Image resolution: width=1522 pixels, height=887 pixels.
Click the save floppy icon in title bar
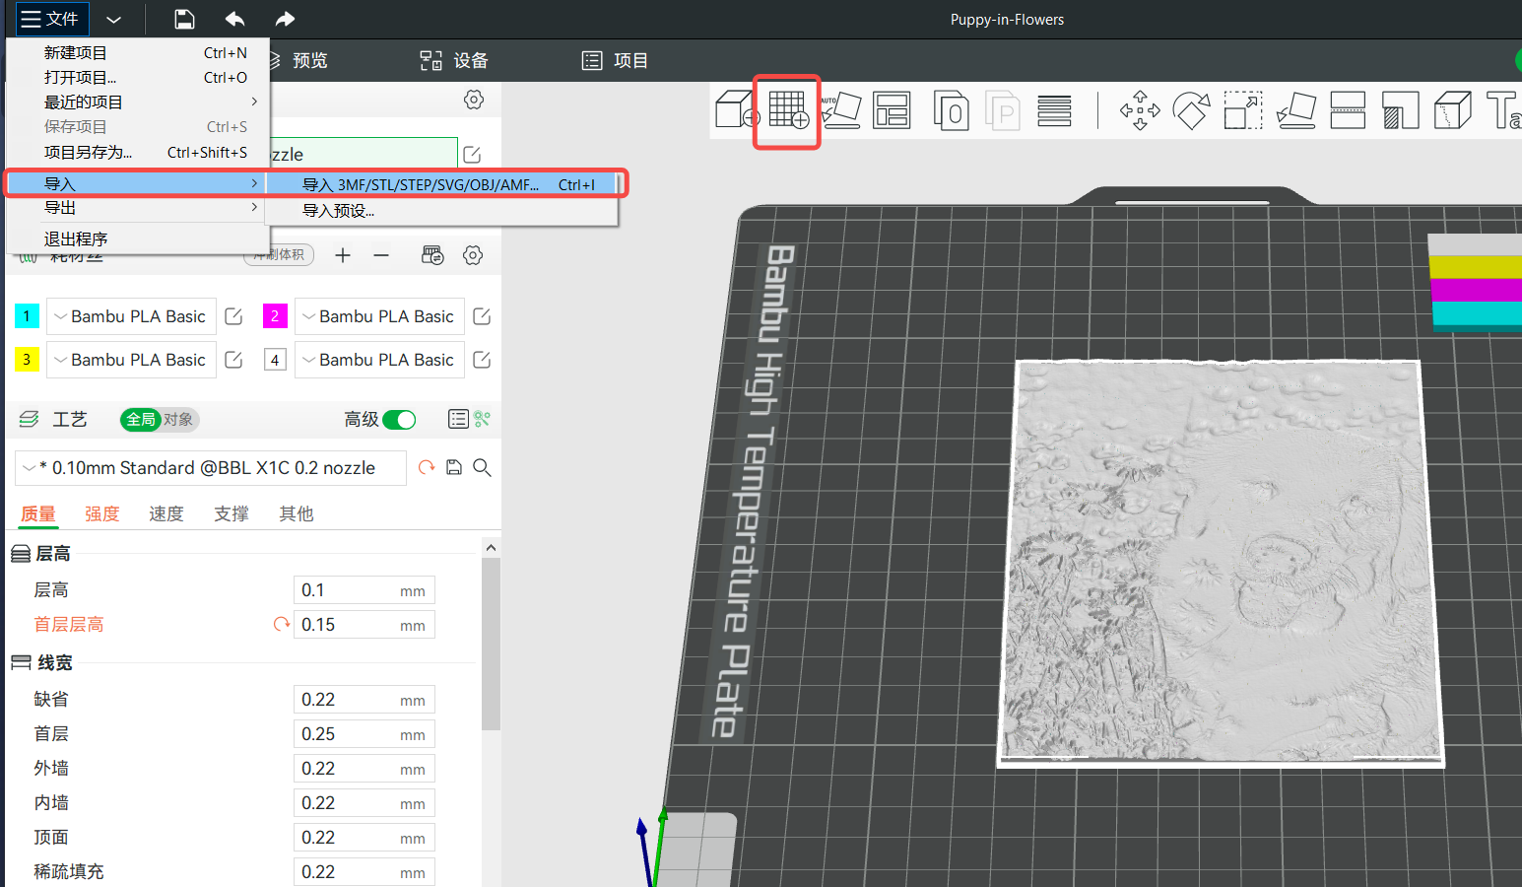tap(184, 19)
